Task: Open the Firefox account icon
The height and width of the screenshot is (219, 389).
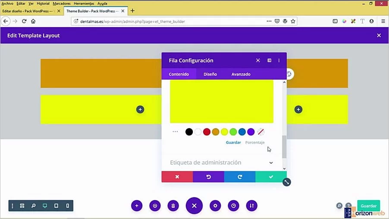Action: pos(371,21)
